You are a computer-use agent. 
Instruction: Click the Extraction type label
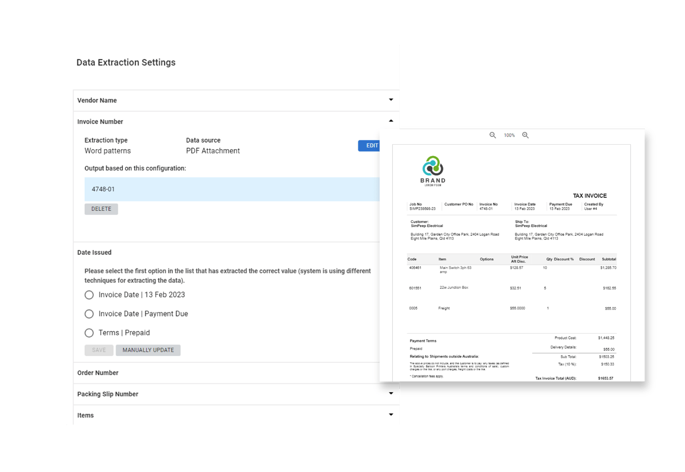(x=106, y=140)
